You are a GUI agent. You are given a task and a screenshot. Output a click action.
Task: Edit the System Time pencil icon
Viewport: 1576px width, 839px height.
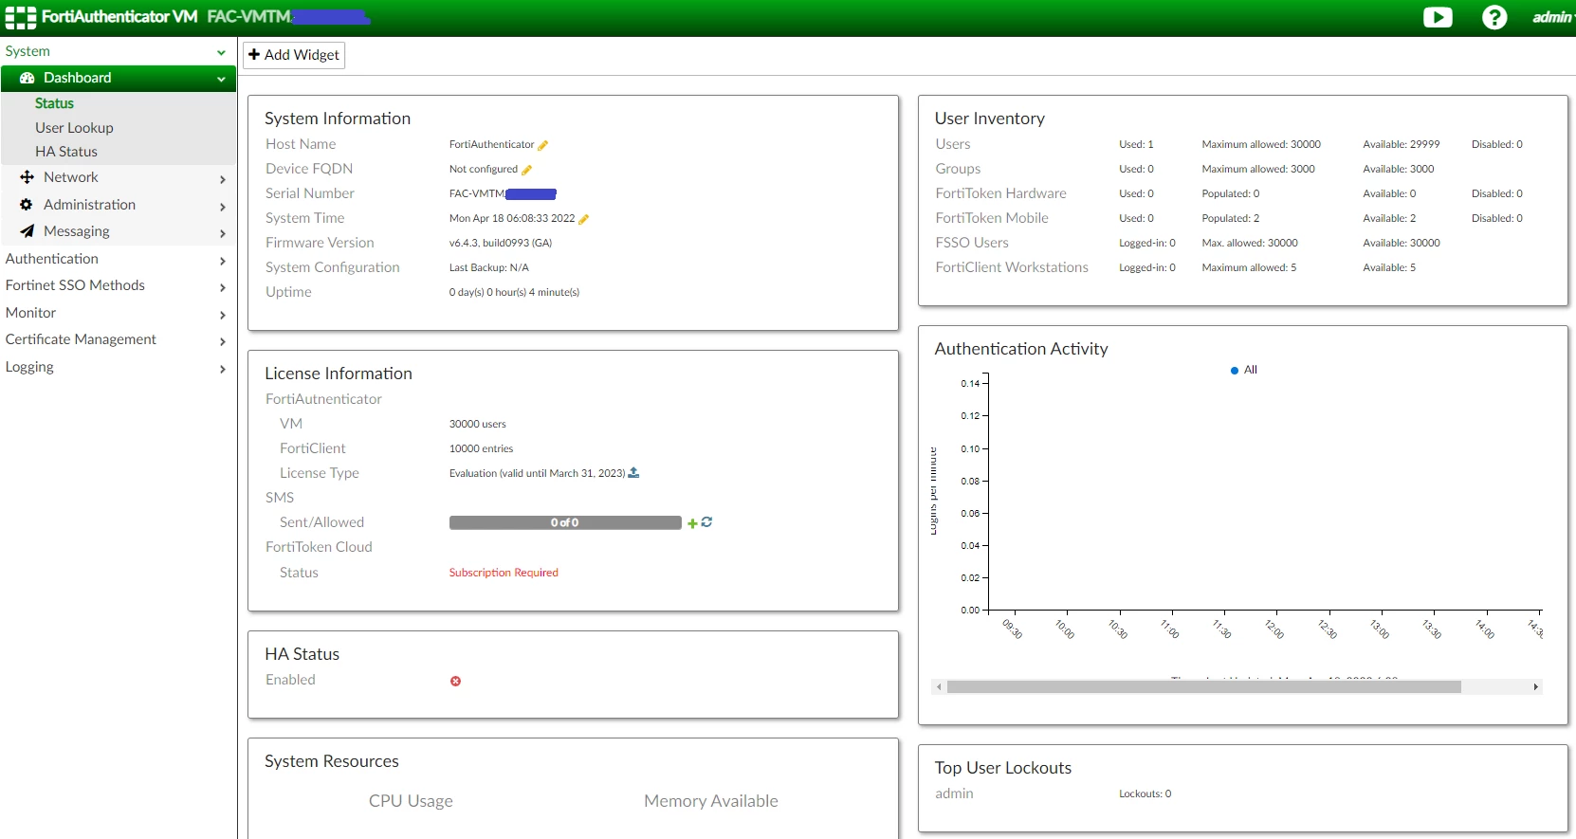click(584, 219)
